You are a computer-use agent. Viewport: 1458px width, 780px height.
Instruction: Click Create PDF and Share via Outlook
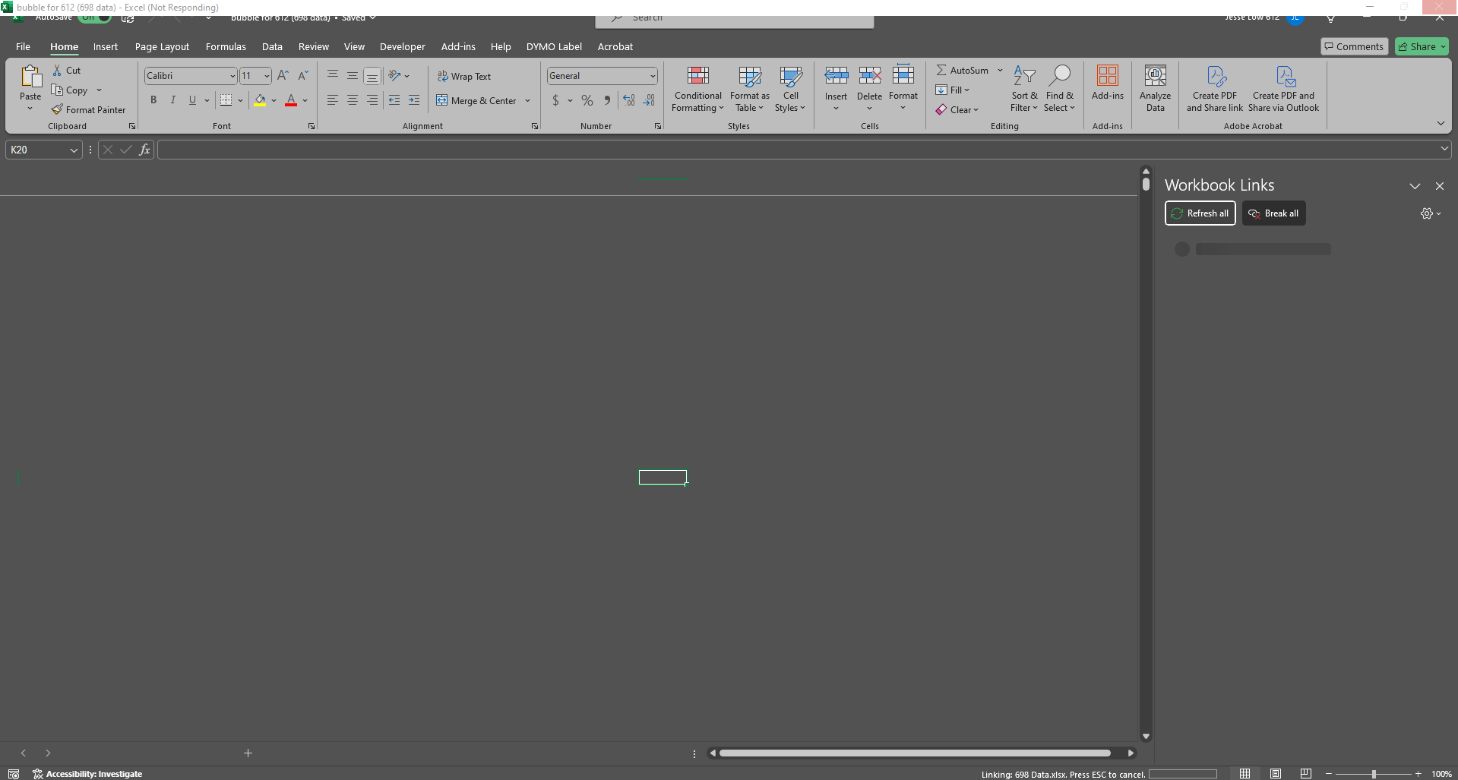(1283, 89)
